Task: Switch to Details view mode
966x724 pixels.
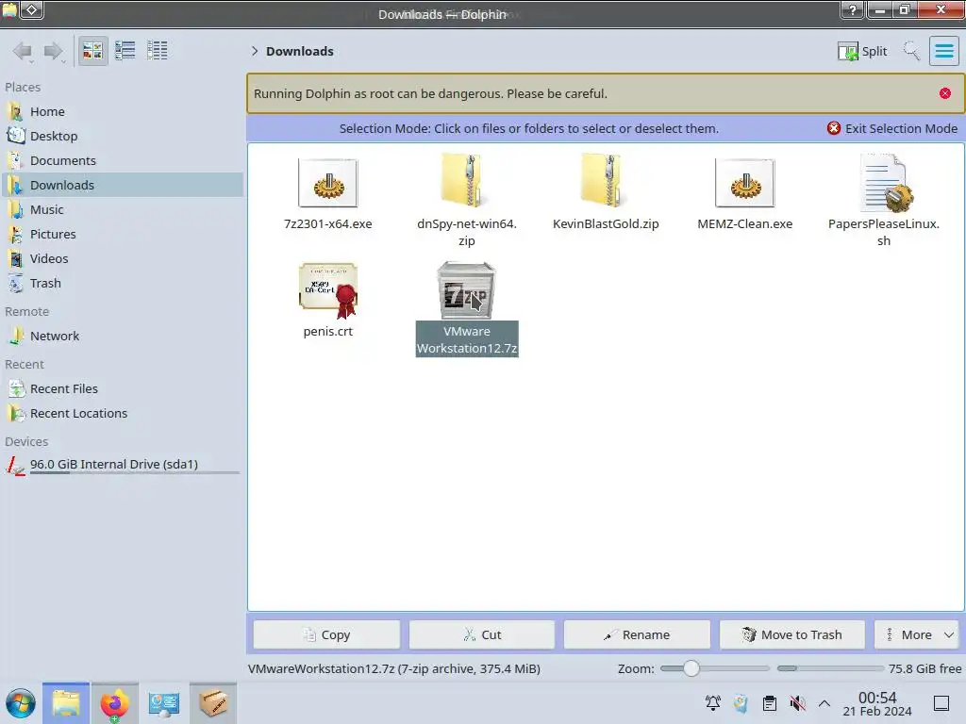Action: tap(158, 51)
